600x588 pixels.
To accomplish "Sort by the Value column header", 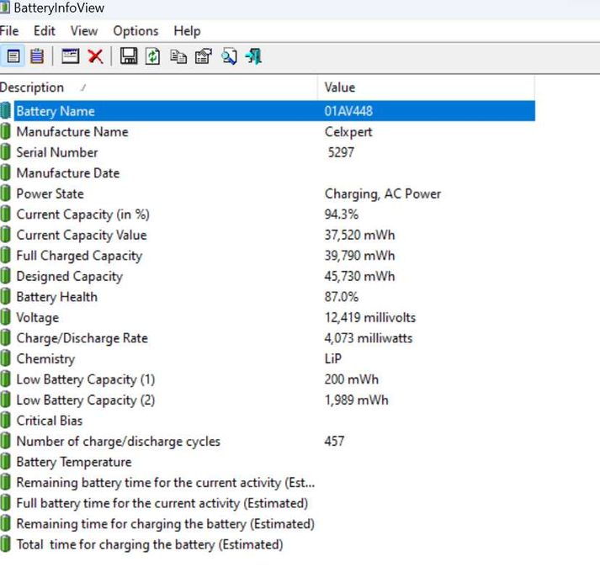I will [426, 87].
